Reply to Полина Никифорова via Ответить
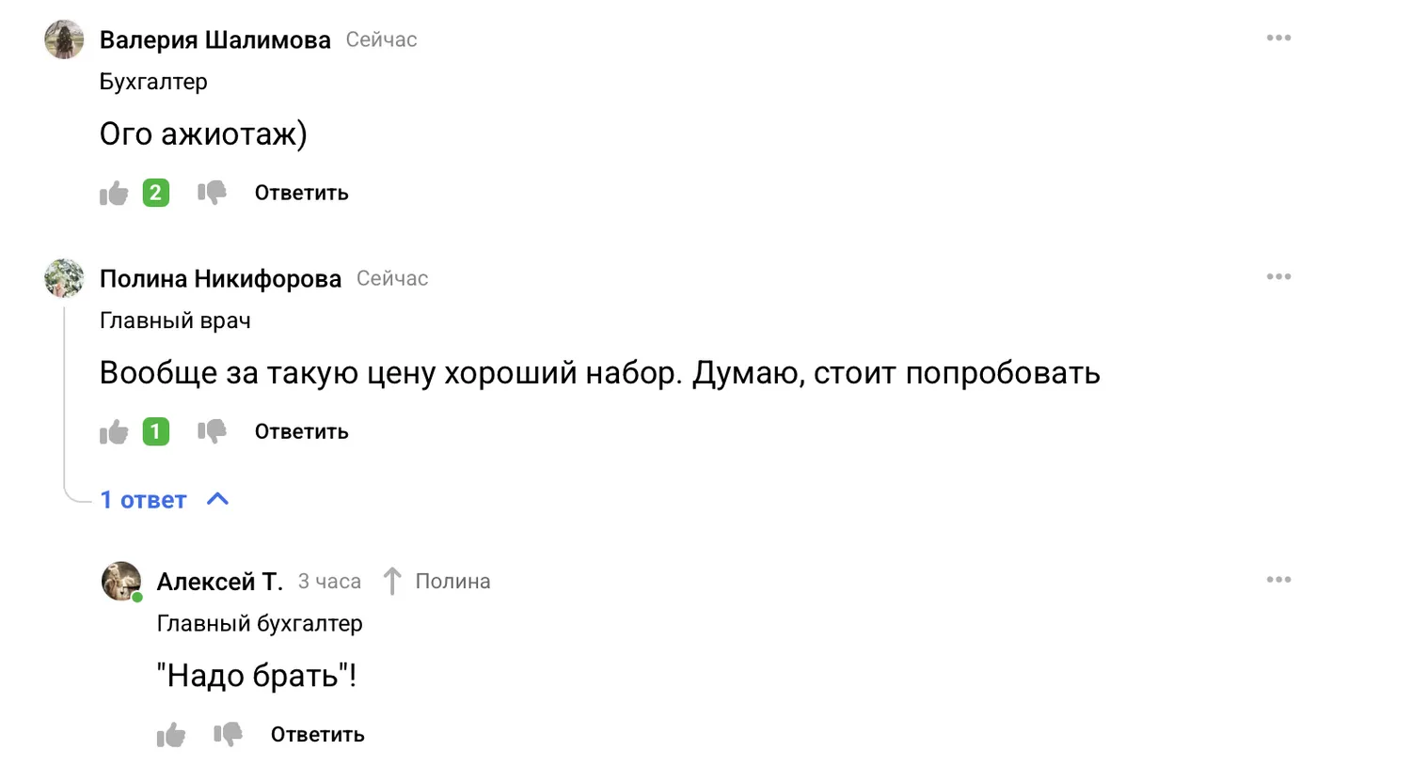This screenshot has height=765, width=1411. [x=302, y=431]
